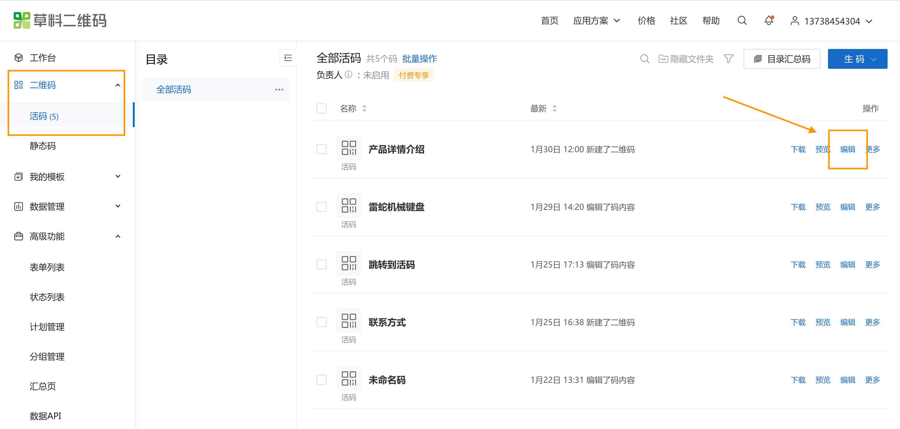Viewport: 900px width, 429px height.
Task: Click the info icon next to 负责人
Action: 348,75
